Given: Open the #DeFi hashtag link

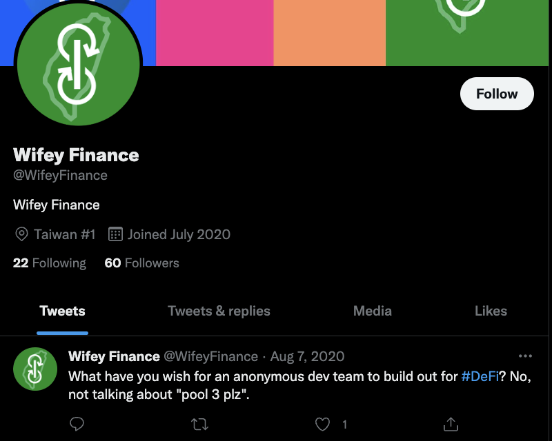Looking at the screenshot, I should point(475,376).
